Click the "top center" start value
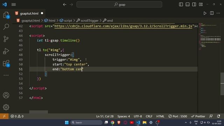 click(x=76, y=64)
